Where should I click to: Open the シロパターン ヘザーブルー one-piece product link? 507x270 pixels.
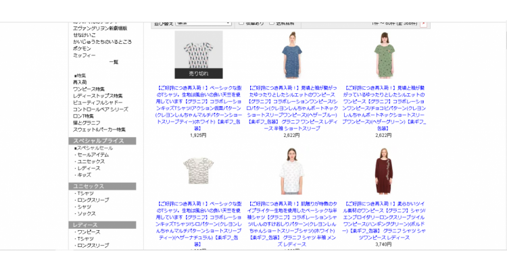[x=291, y=108]
